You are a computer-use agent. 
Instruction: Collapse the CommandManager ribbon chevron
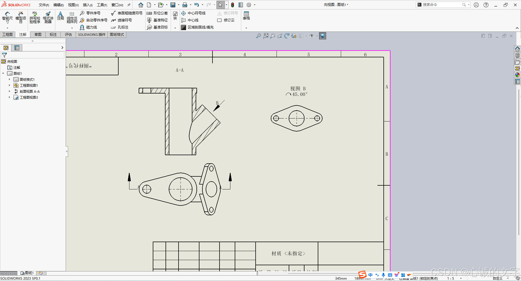tap(517, 28)
